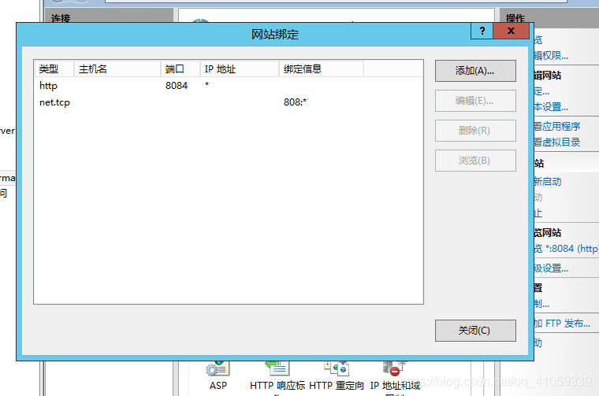Sort by 绑定信息 column header

322,69
